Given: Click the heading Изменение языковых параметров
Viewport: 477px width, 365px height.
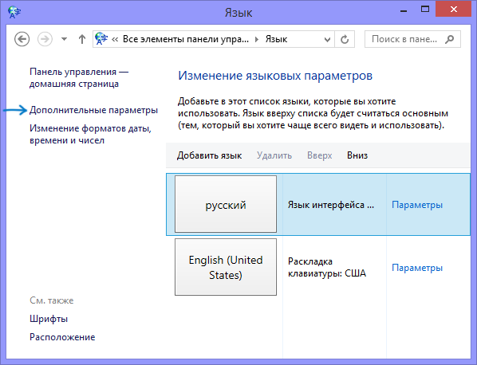Looking at the screenshot, I should 275,76.
